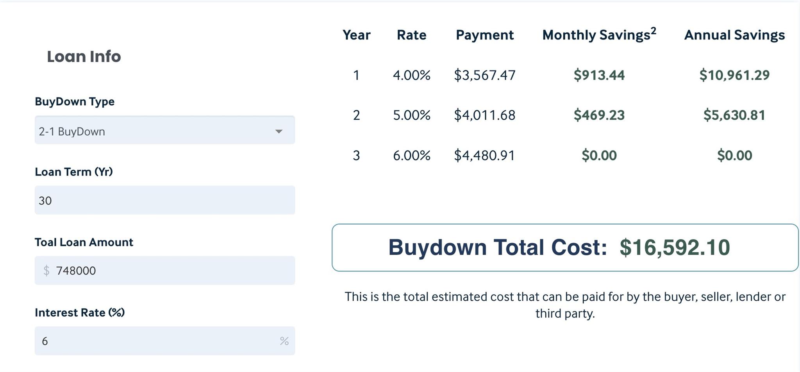Click the year 2 monthly savings $469.23

tap(599, 115)
